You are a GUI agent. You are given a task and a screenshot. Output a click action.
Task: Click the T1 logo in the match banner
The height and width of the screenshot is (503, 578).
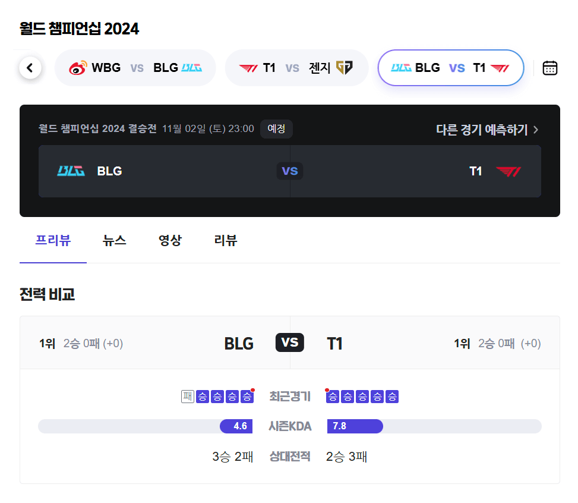click(x=508, y=171)
